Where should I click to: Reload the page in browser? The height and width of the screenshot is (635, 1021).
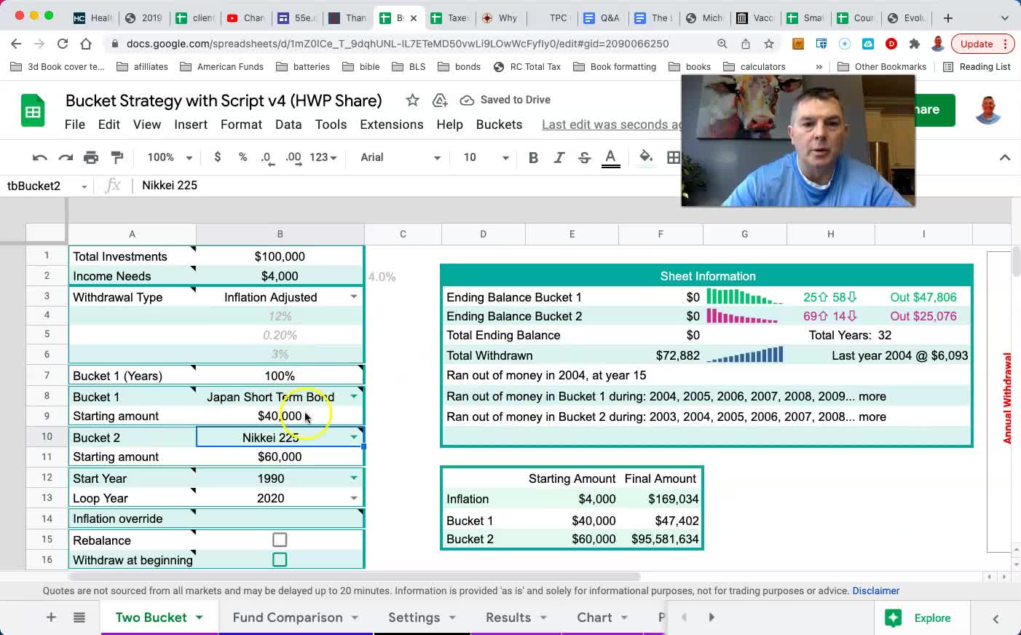63,44
